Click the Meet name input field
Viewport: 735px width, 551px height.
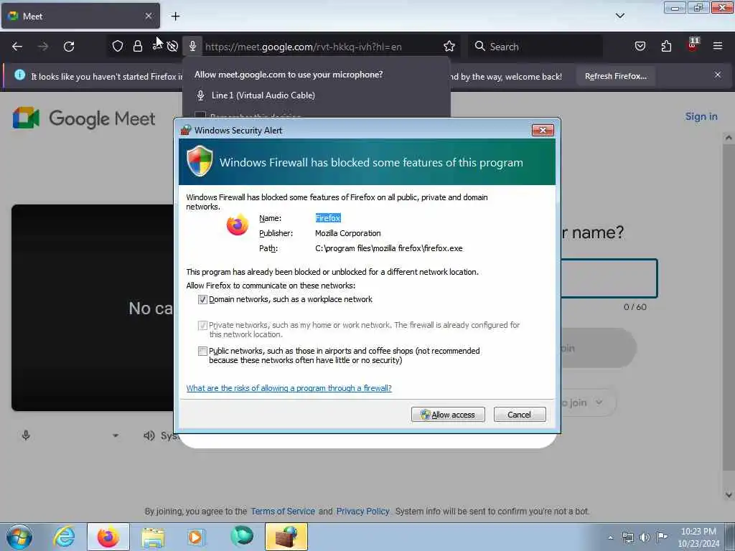click(x=609, y=278)
